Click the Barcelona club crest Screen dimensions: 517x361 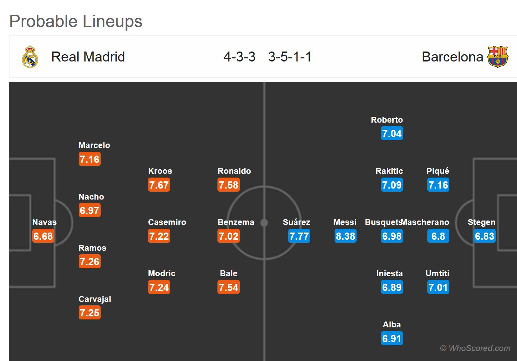coord(497,57)
